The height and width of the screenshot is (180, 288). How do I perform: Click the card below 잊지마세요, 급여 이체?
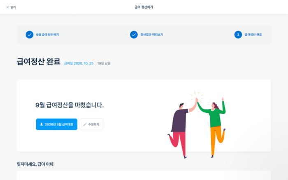[x=144, y=175]
